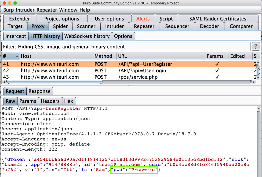Screen dimensions: 262x177
Task: Open the Repeater tool tab
Action: (x=144, y=26)
